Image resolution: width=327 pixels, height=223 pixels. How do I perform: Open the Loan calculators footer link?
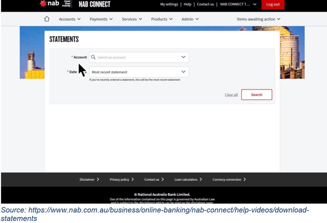coord(188,180)
